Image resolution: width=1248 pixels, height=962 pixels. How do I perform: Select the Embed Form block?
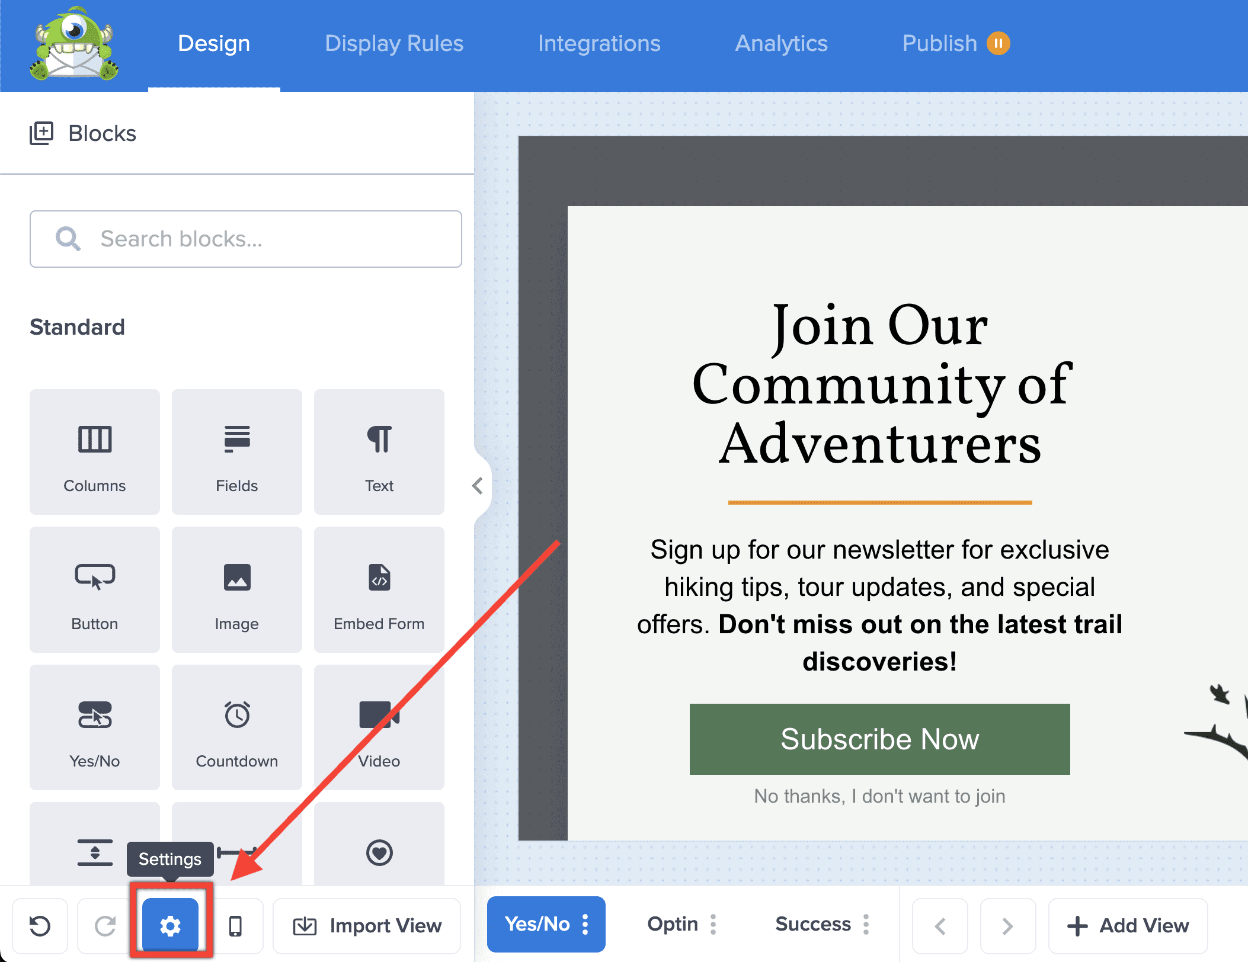pos(379,589)
